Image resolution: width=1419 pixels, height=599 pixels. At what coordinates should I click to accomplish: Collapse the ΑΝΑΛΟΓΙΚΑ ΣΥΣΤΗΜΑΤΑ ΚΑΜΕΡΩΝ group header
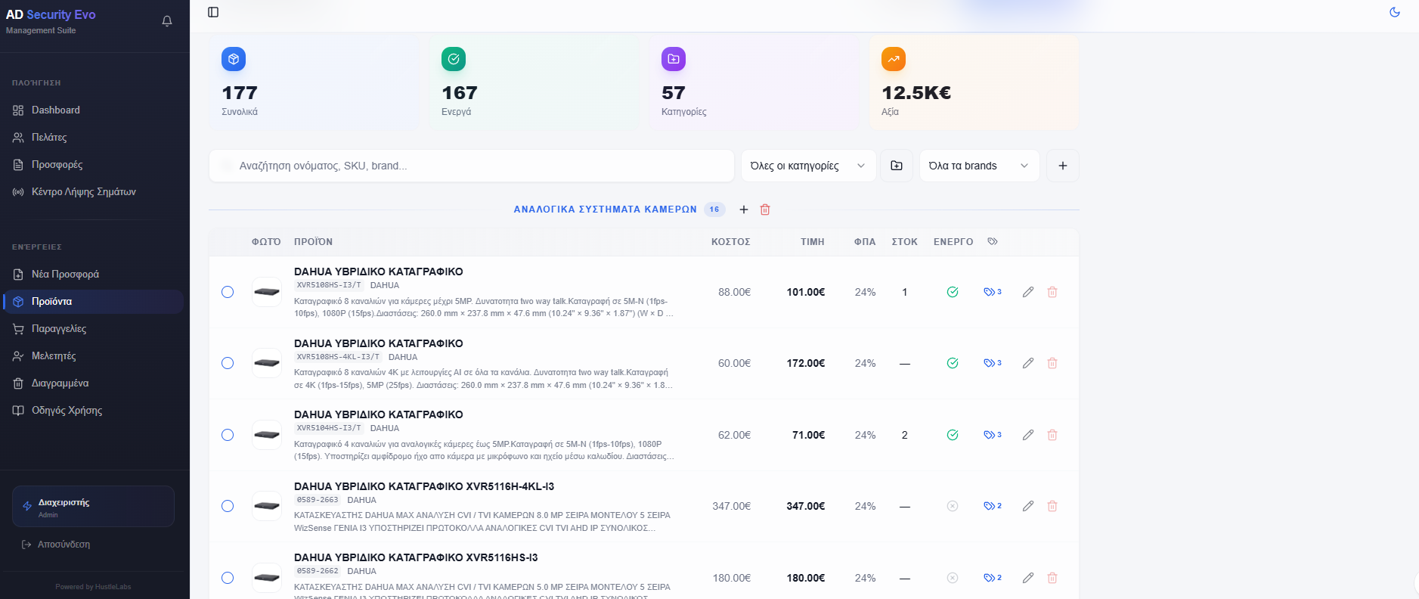pyautogui.click(x=606, y=209)
